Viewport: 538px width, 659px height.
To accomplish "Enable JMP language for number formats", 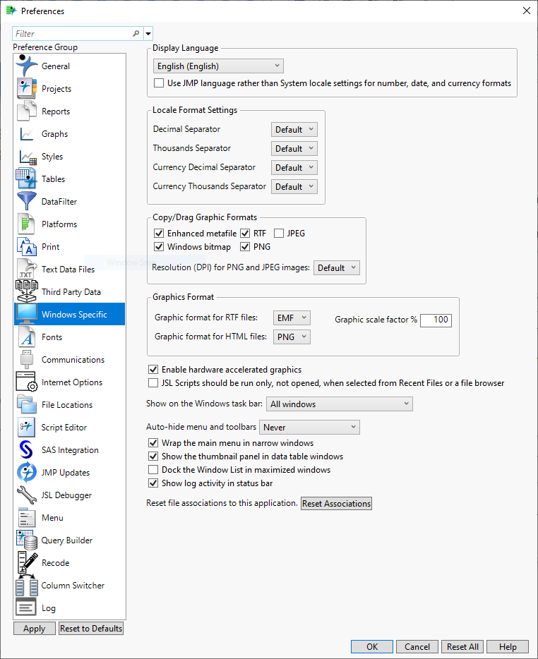I will (x=159, y=83).
